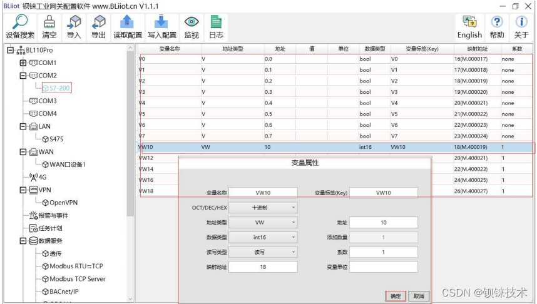The width and height of the screenshot is (537, 304).
Task: Click the tree panel scroll up arrow
Action: pos(130,48)
